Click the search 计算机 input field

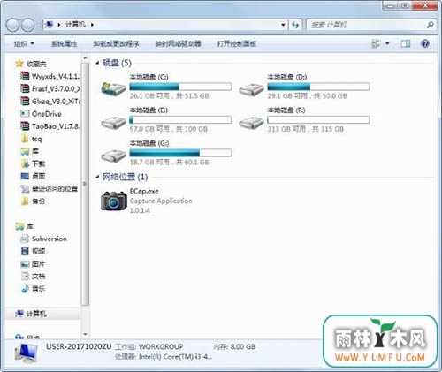click(367, 25)
